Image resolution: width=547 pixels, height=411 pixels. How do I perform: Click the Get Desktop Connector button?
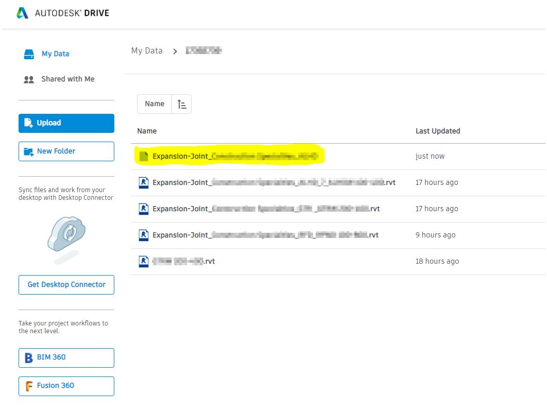coord(66,284)
